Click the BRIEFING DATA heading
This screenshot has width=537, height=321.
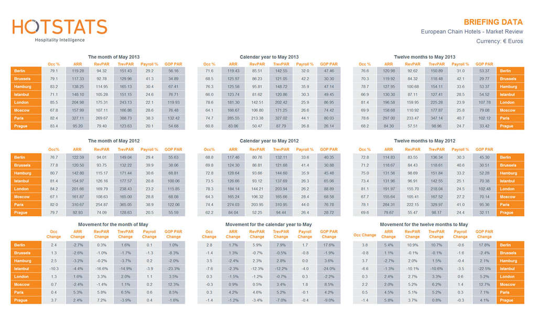493,22
